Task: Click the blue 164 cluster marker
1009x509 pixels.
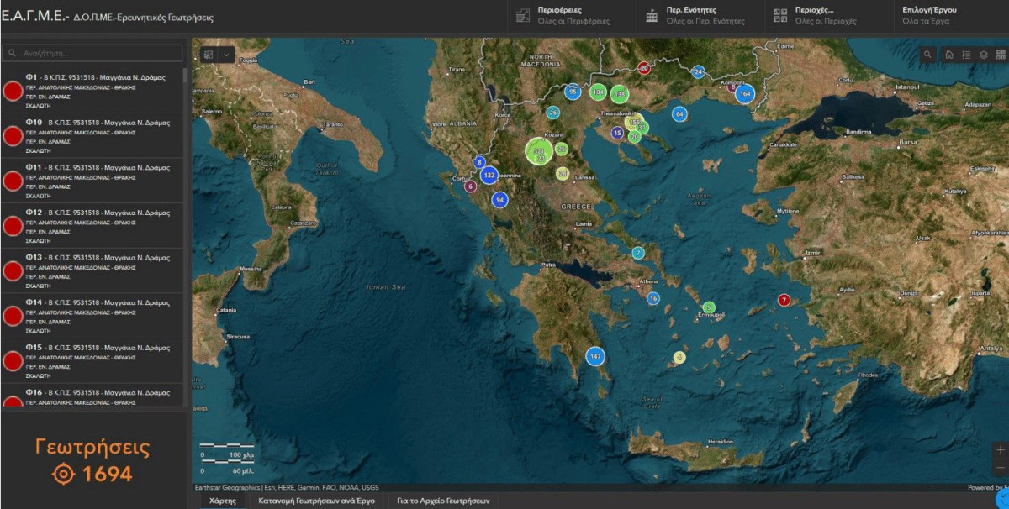Action: pos(745,93)
